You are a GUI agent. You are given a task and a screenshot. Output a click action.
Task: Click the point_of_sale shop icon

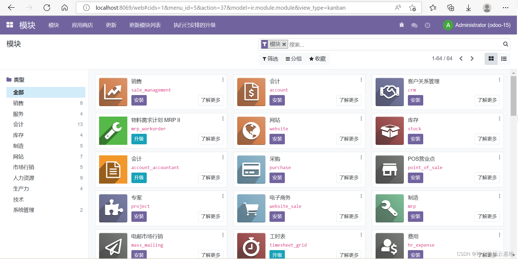click(390, 169)
